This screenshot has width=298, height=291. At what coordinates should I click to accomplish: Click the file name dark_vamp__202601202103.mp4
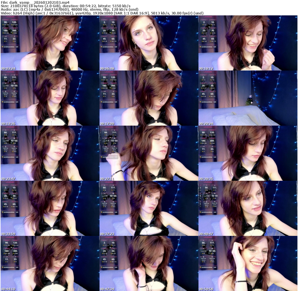point(39,2)
